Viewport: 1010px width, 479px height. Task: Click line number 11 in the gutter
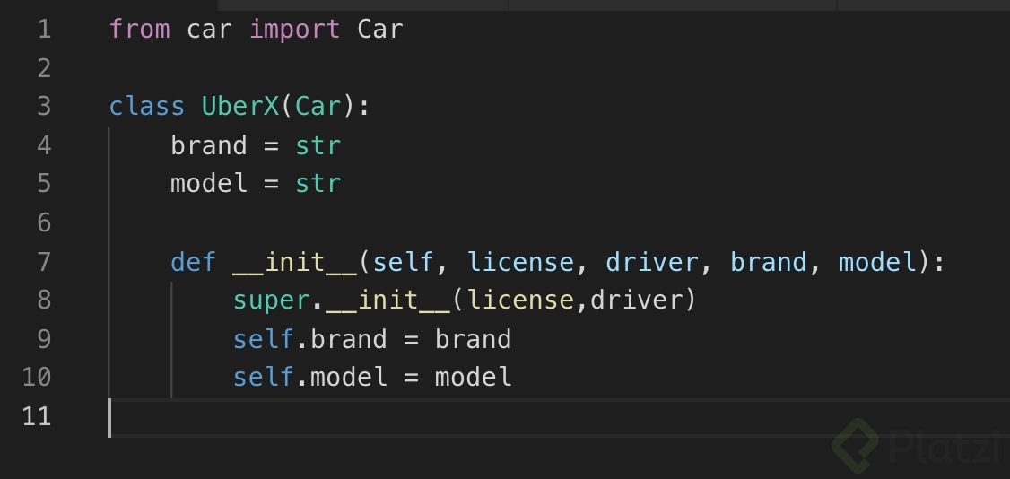37,416
